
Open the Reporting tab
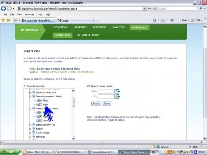[99, 27]
